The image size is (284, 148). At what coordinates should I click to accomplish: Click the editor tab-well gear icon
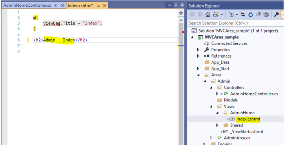coord(182,5)
